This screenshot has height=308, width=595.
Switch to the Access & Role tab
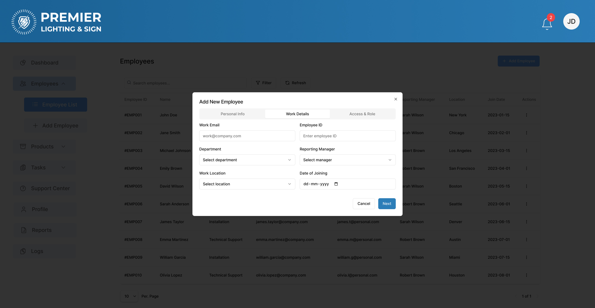tap(362, 114)
